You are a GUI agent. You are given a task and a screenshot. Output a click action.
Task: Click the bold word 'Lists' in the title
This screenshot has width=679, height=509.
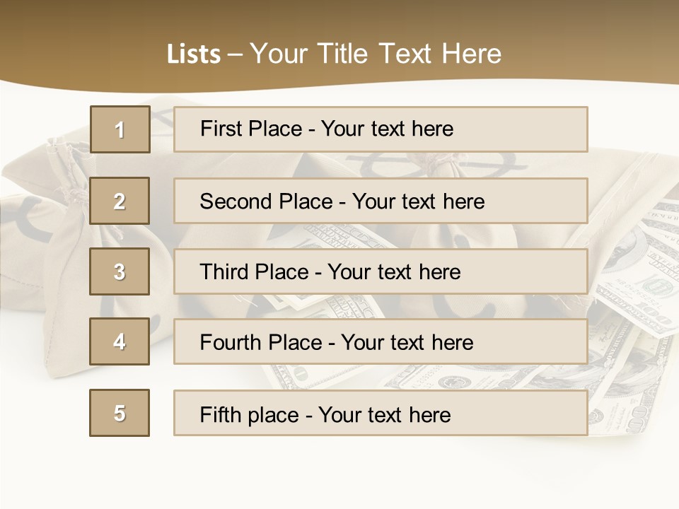click(193, 54)
